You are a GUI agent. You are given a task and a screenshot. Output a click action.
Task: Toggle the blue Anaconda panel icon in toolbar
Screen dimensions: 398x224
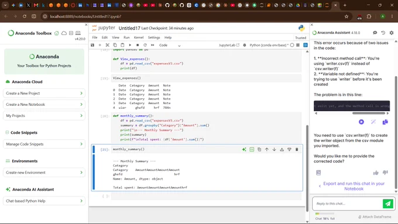point(306,45)
